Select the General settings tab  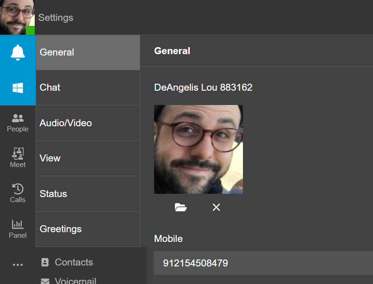(88, 53)
